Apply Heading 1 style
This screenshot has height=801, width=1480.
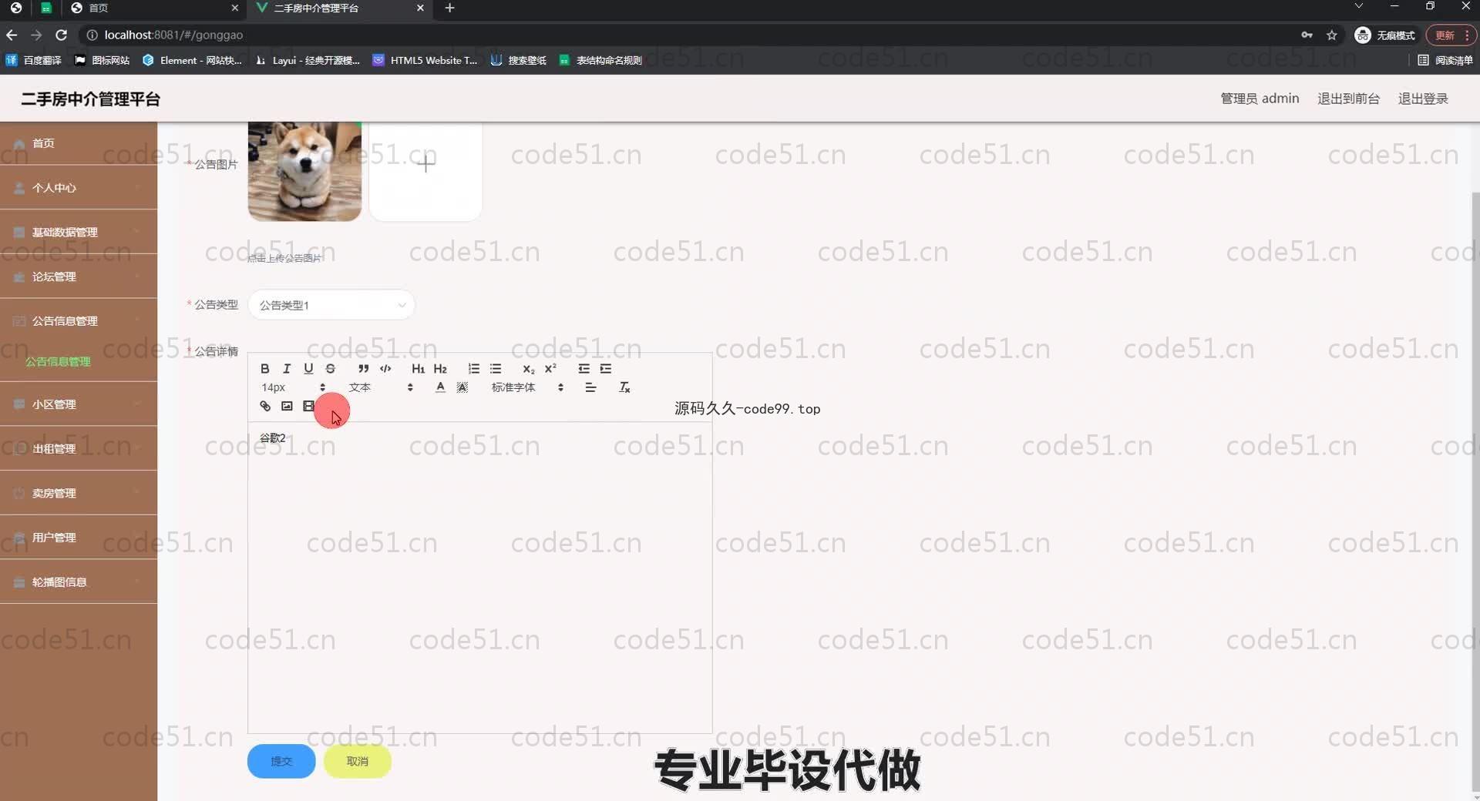click(x=418, y=369)
